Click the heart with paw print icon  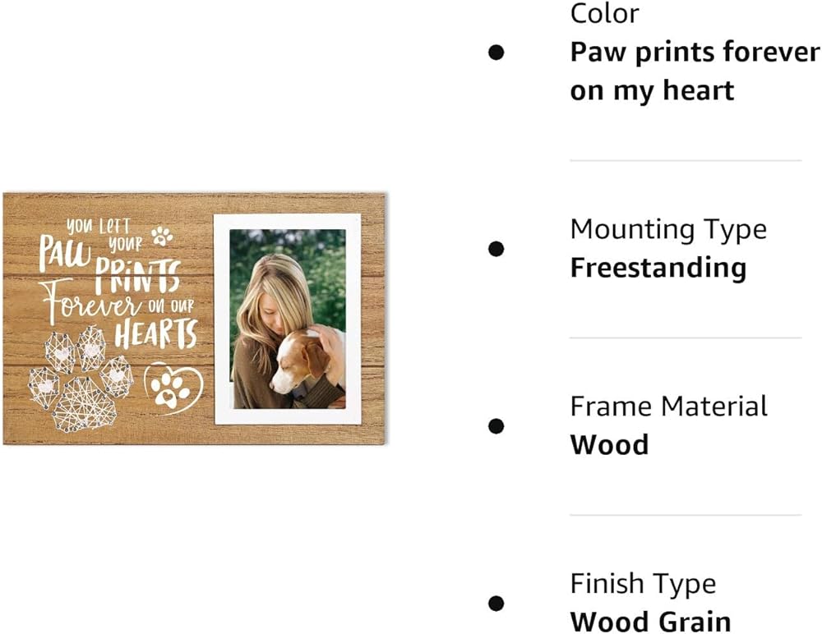click(173, 387)
